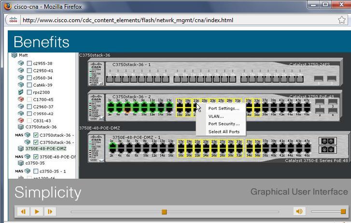Check the C2960-37 checkbox
Viewport: 351px width, 223px height.
29,106
